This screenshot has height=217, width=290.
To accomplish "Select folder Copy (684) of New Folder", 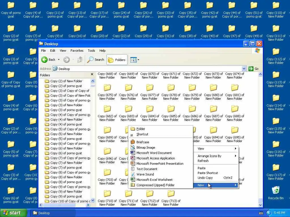I will (150, 113).
